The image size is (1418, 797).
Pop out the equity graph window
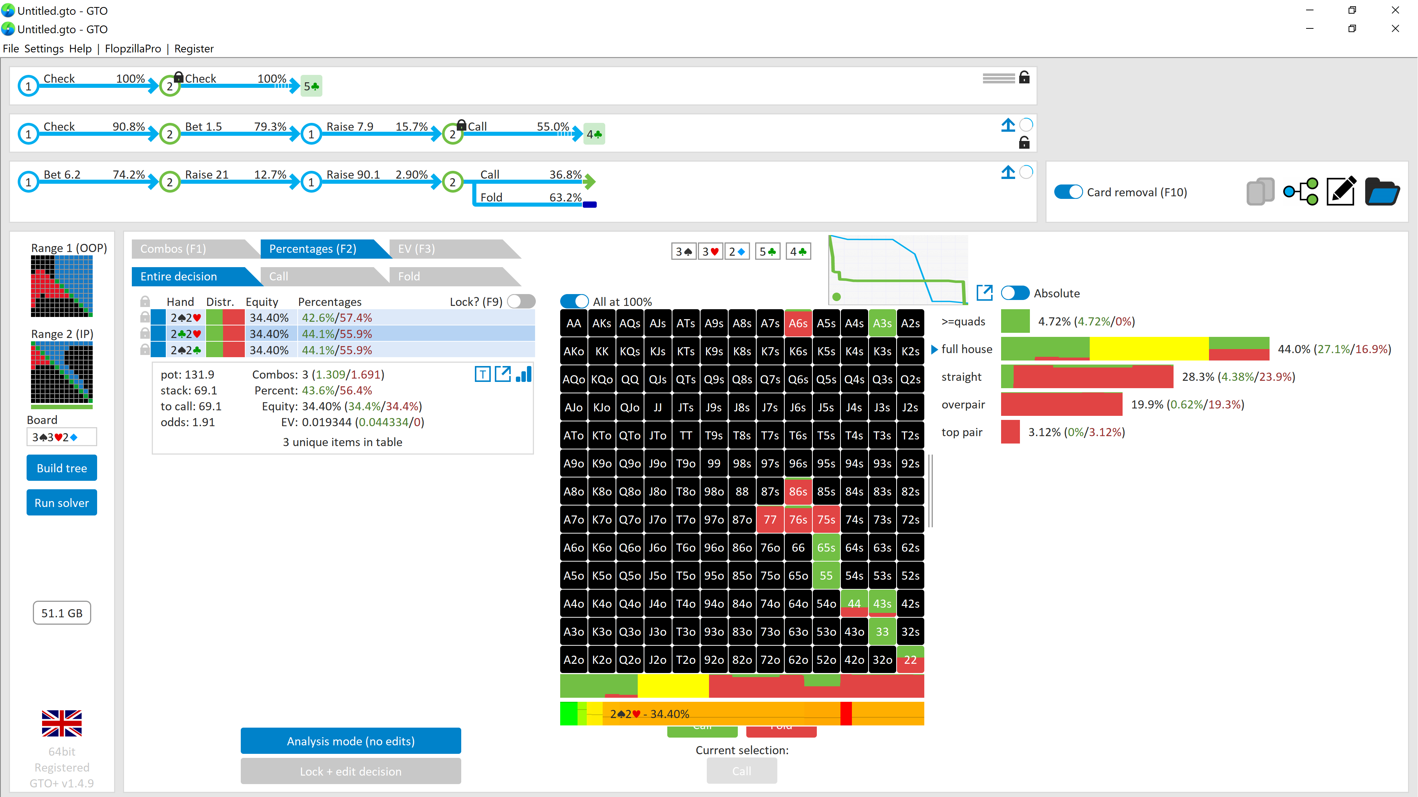[984, 293]
